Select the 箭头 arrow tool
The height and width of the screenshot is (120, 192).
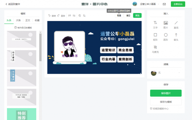coord(176,37)
